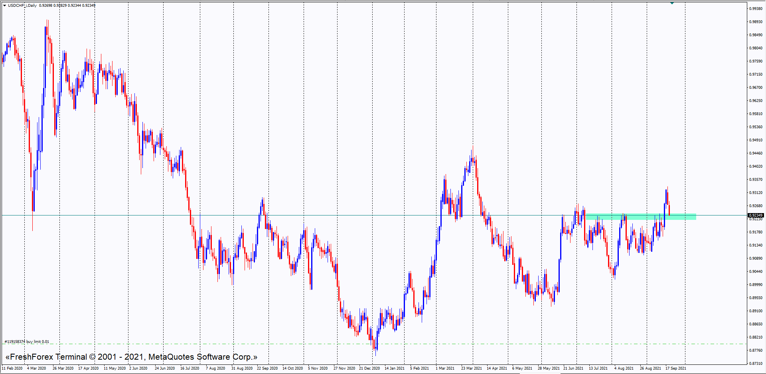Click the 0.96700 price scale label
This screenshot has height=374, width=766.
click(x=756, y=88)
